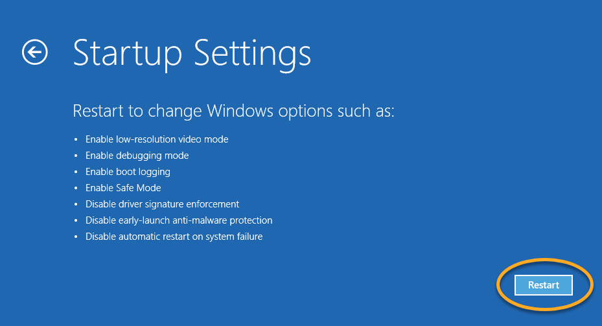Click the 'Enable boot logging' text
The image size is (602, 326).
(x=128, y=172)
